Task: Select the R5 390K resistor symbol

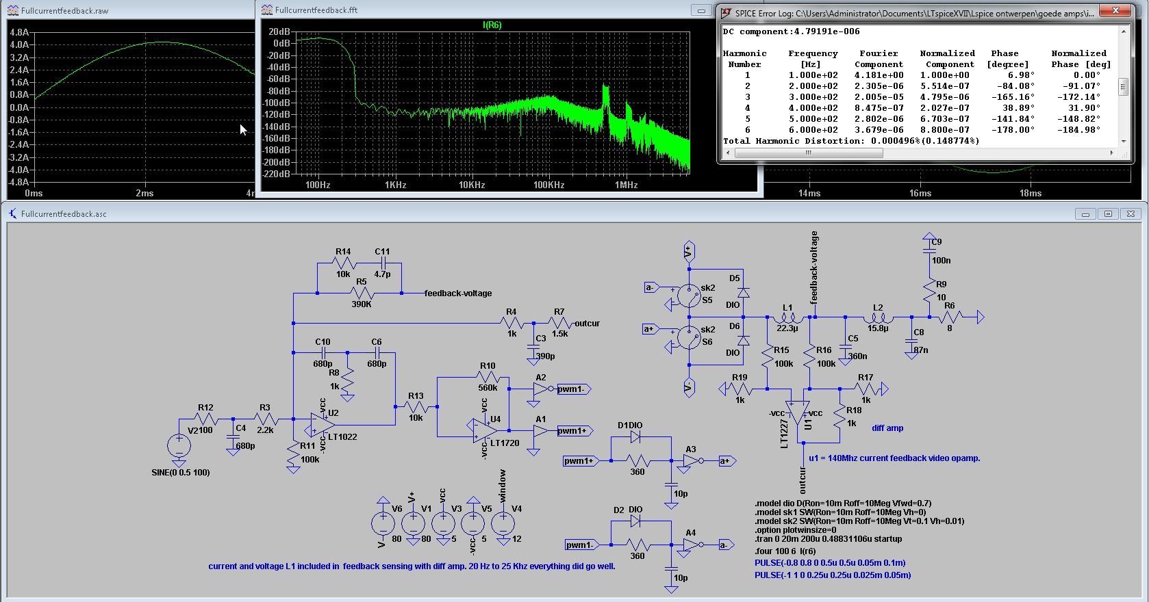Action: [362, 293]
